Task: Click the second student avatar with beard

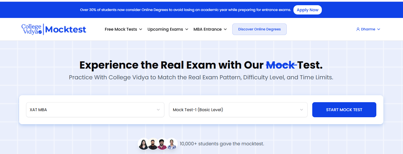Action: 153,144
